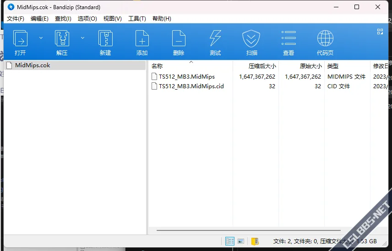Minimize the Bandizip window
Image resolution: width=392 pixels, height=251 pixels.
point(336,7)
